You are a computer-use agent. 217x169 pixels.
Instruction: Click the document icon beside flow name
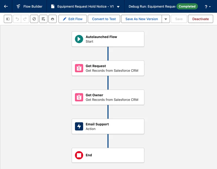click(x=53, y=6)
